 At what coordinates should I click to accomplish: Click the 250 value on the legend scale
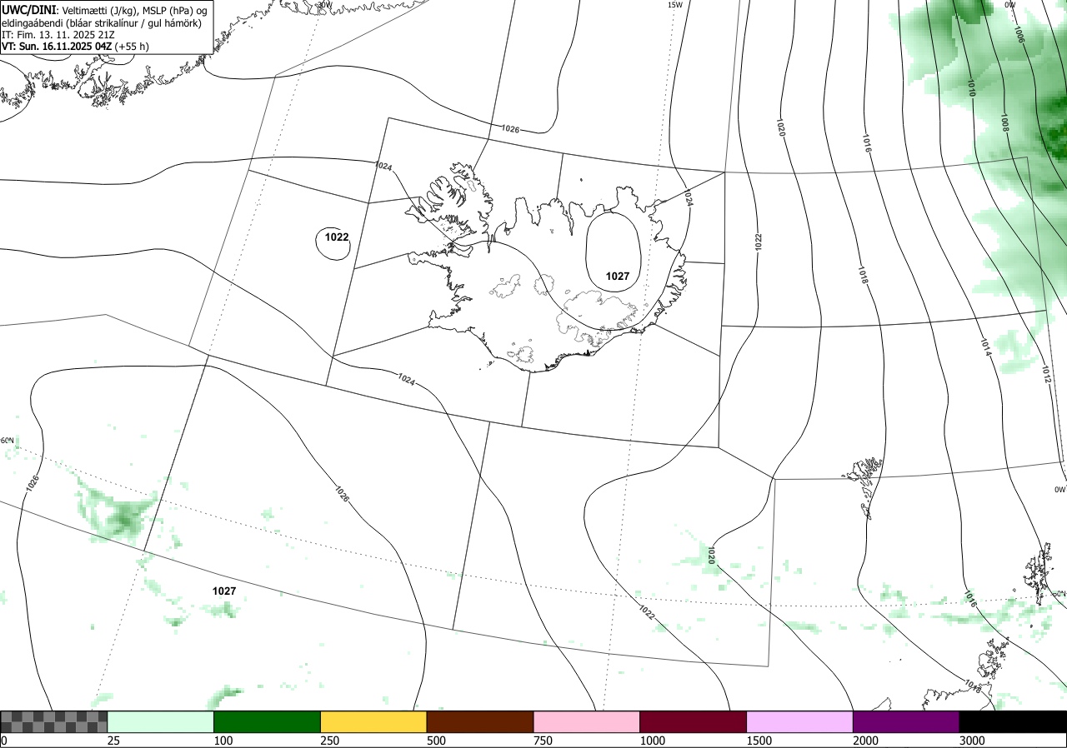(331, 741)
